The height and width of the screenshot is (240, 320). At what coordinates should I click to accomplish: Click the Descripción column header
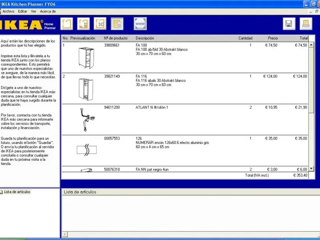point(145,38)
